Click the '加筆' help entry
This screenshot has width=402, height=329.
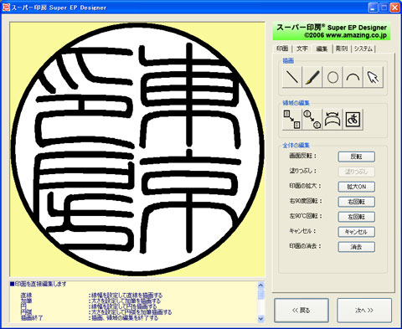[26, 301]
